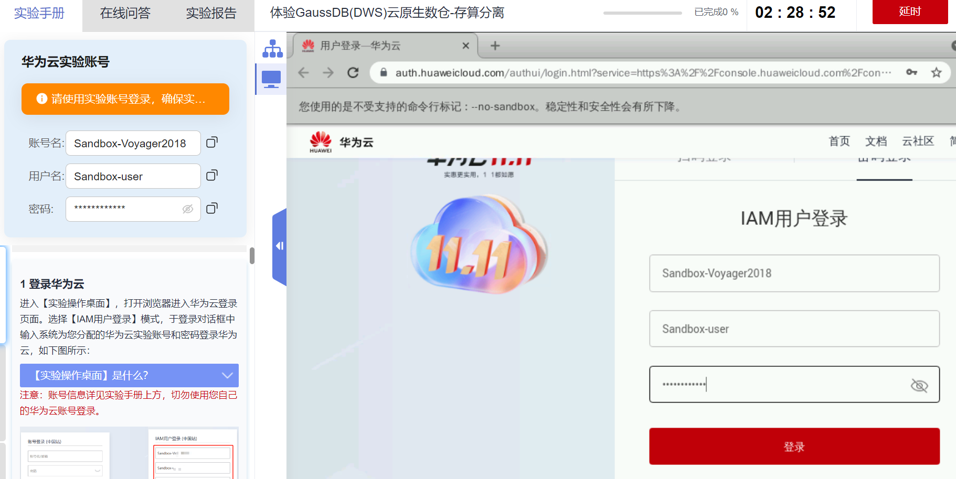
Task: Copy the lab account password
Action: pos(211,209)
